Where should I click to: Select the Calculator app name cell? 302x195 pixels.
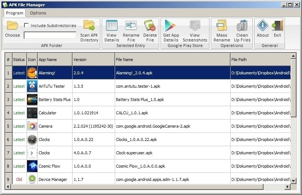coord(55,112)
